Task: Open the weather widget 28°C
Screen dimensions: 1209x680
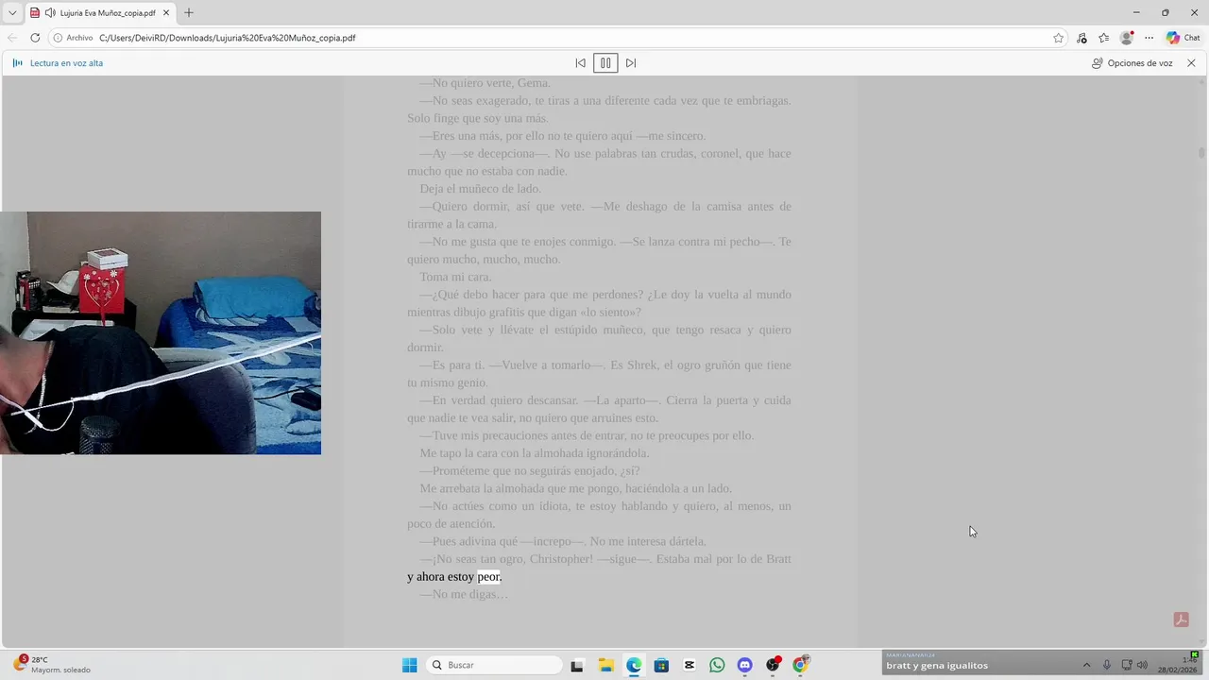Action: click(52, 665)
